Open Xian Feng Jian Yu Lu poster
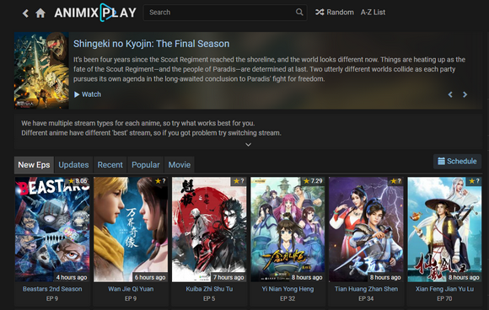 [x=444, y=230]
